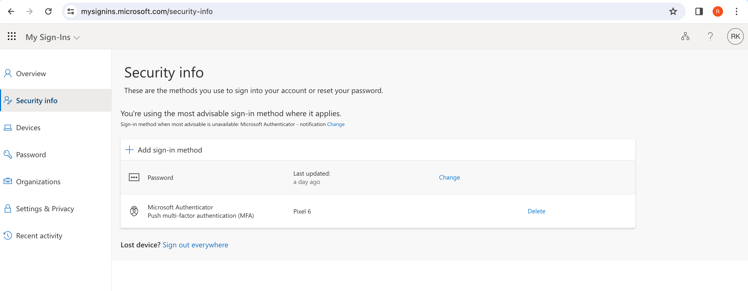Click the plus icon to add a sign-in method
Viewport: 748px width, 291px height.
[x=129, y=150]
